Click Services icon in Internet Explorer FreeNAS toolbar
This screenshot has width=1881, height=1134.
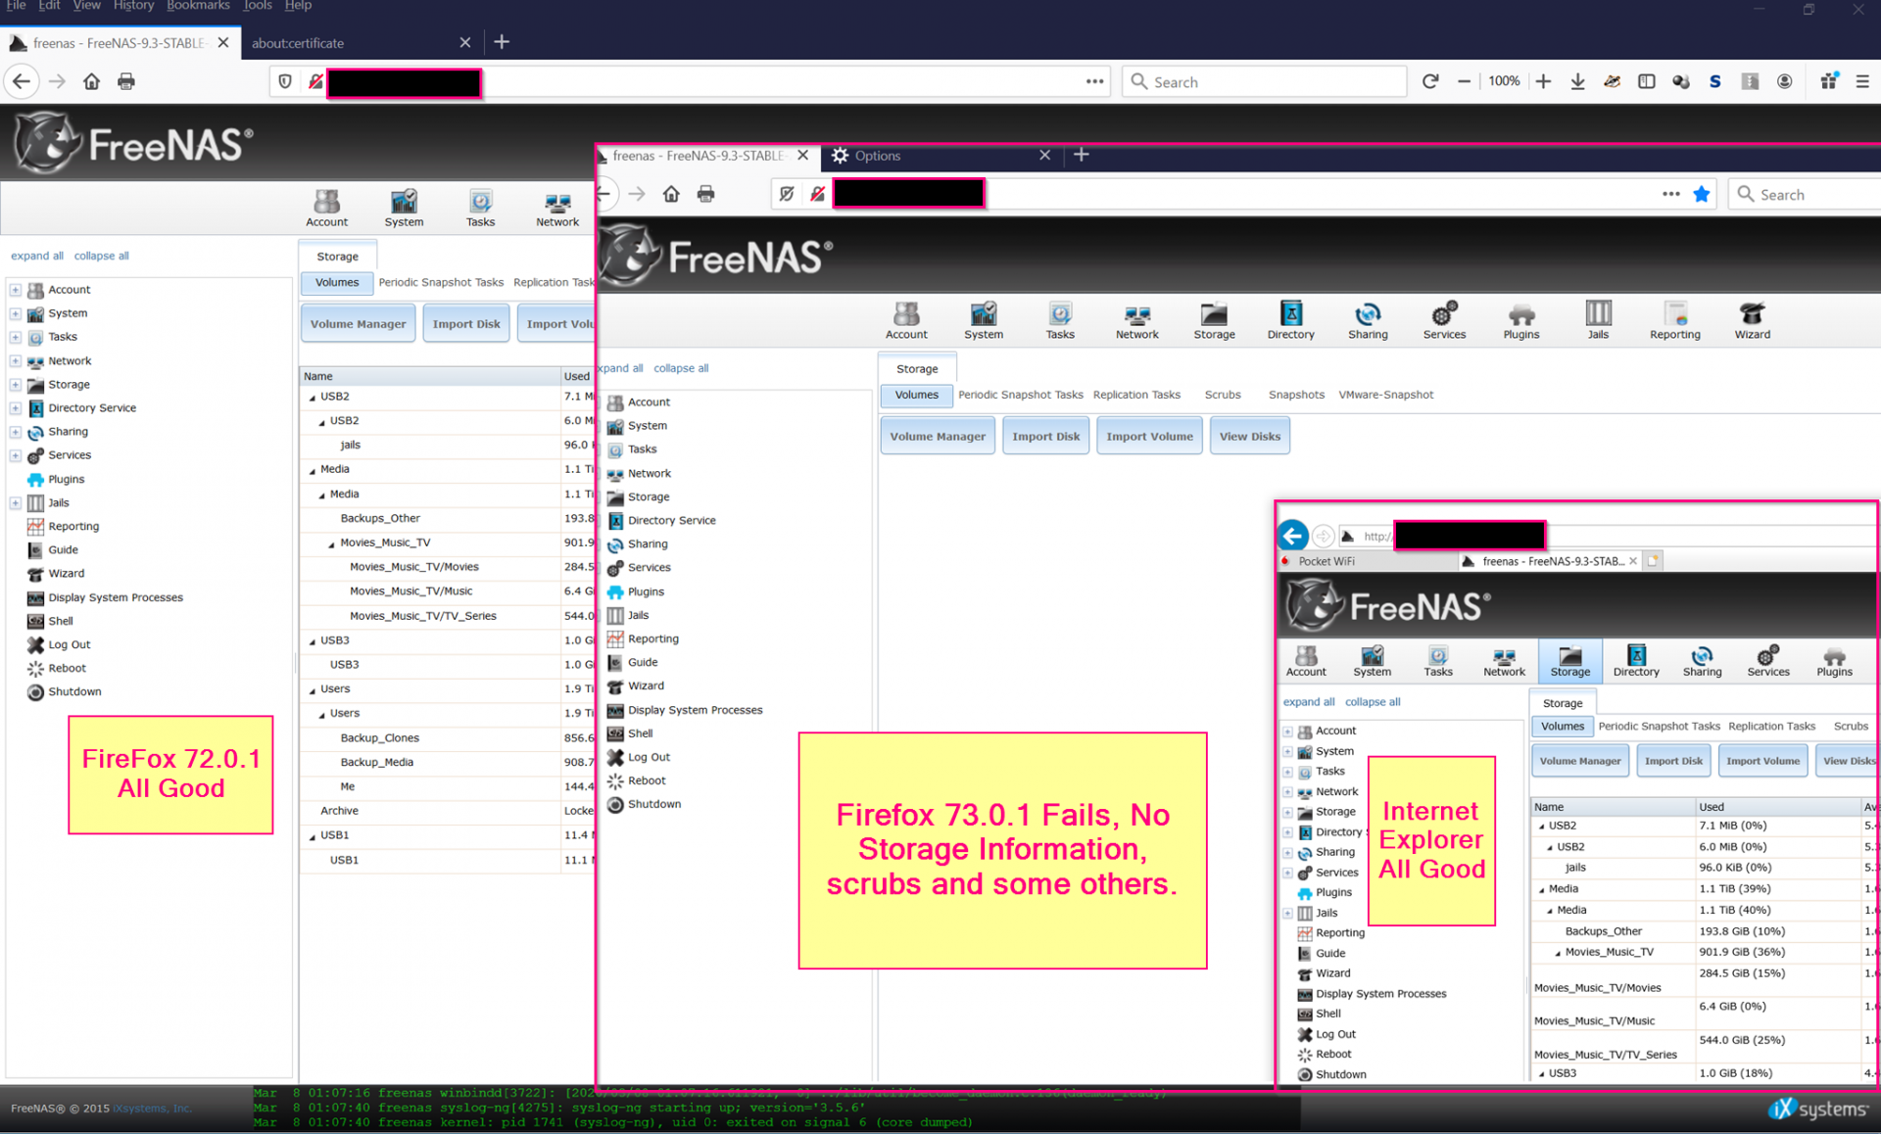pos(1768,660)
